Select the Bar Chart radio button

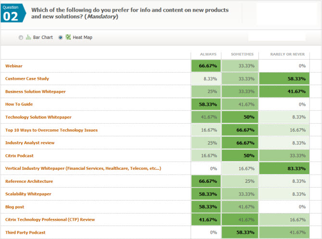(21, 38)
